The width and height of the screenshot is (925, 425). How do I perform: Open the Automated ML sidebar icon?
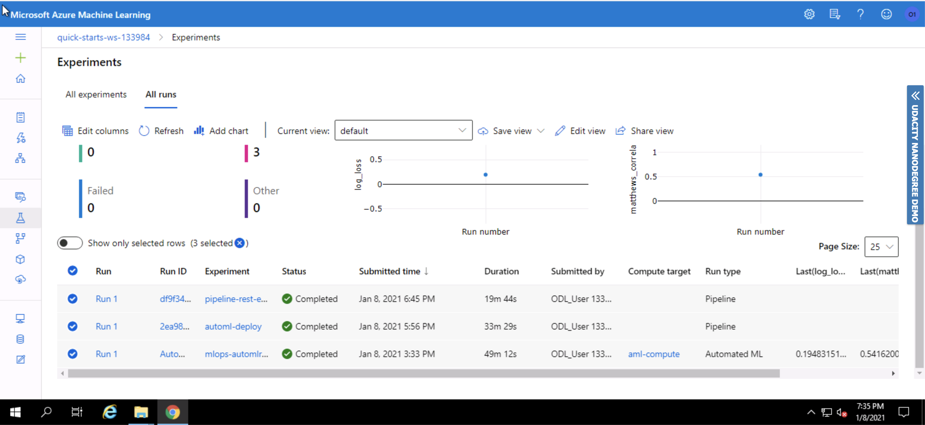click(21, 137)
